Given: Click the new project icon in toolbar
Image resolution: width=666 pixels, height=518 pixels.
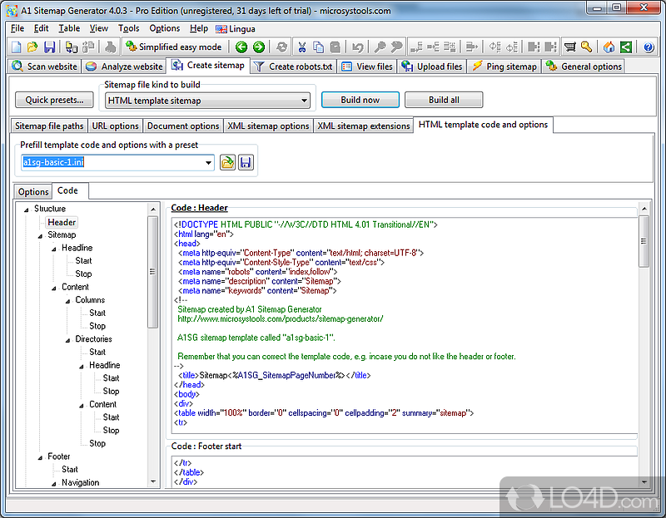Looking at the screenshot, I should click(17, 47).
